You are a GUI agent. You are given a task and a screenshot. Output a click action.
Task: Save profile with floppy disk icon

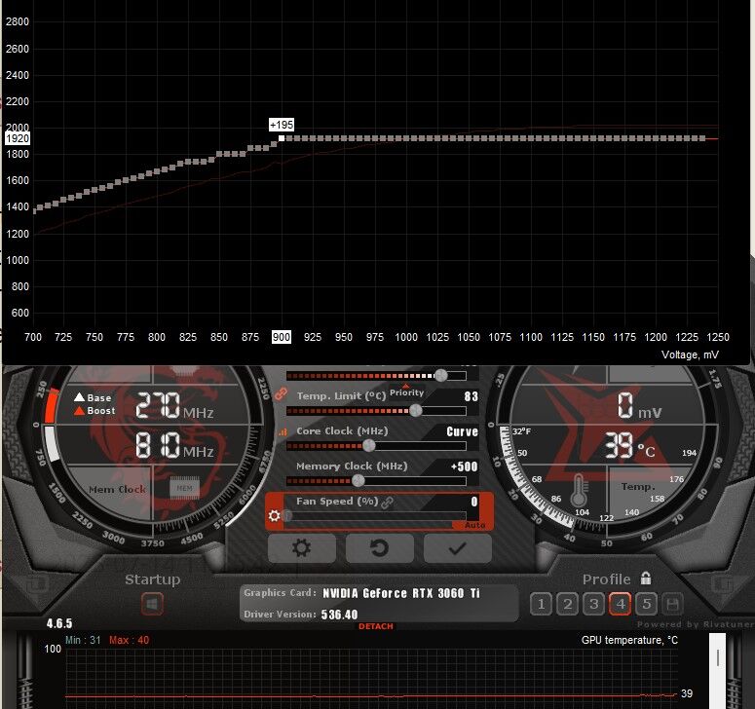672,604
